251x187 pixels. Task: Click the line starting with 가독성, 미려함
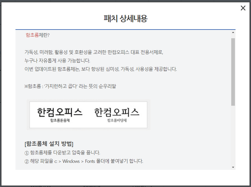point(94,52)
